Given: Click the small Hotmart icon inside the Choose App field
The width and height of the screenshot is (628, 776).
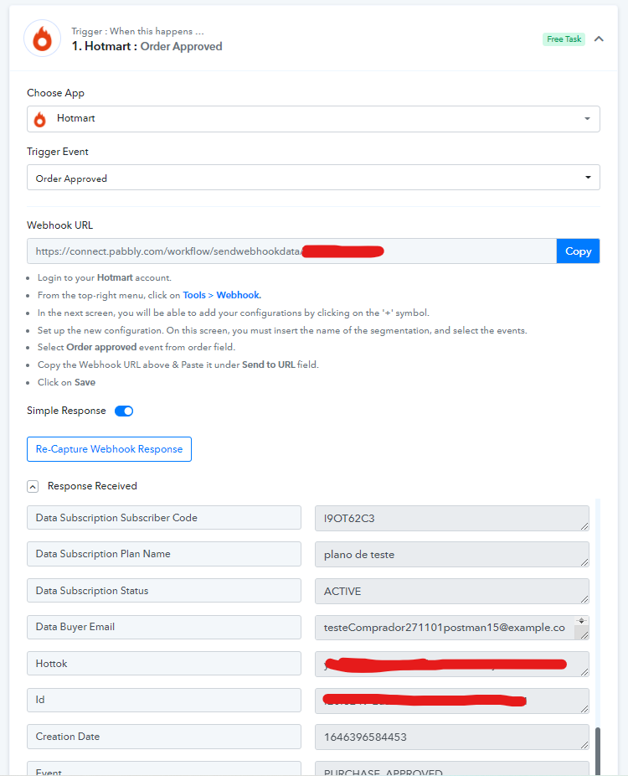Looking at the screenshot, I should click(x=39, y=119).
